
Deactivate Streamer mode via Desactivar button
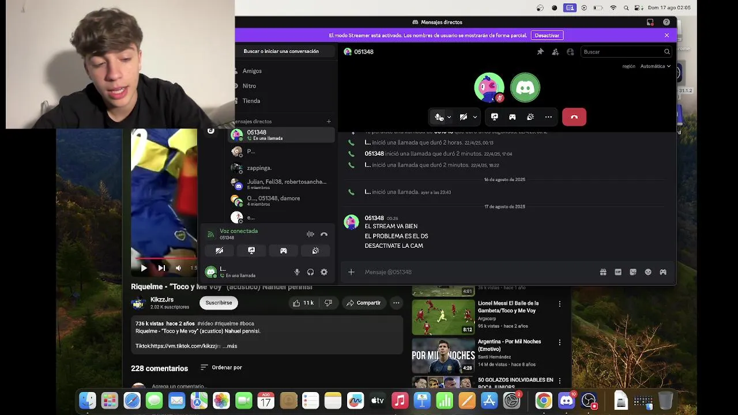(x=547, y=35)
